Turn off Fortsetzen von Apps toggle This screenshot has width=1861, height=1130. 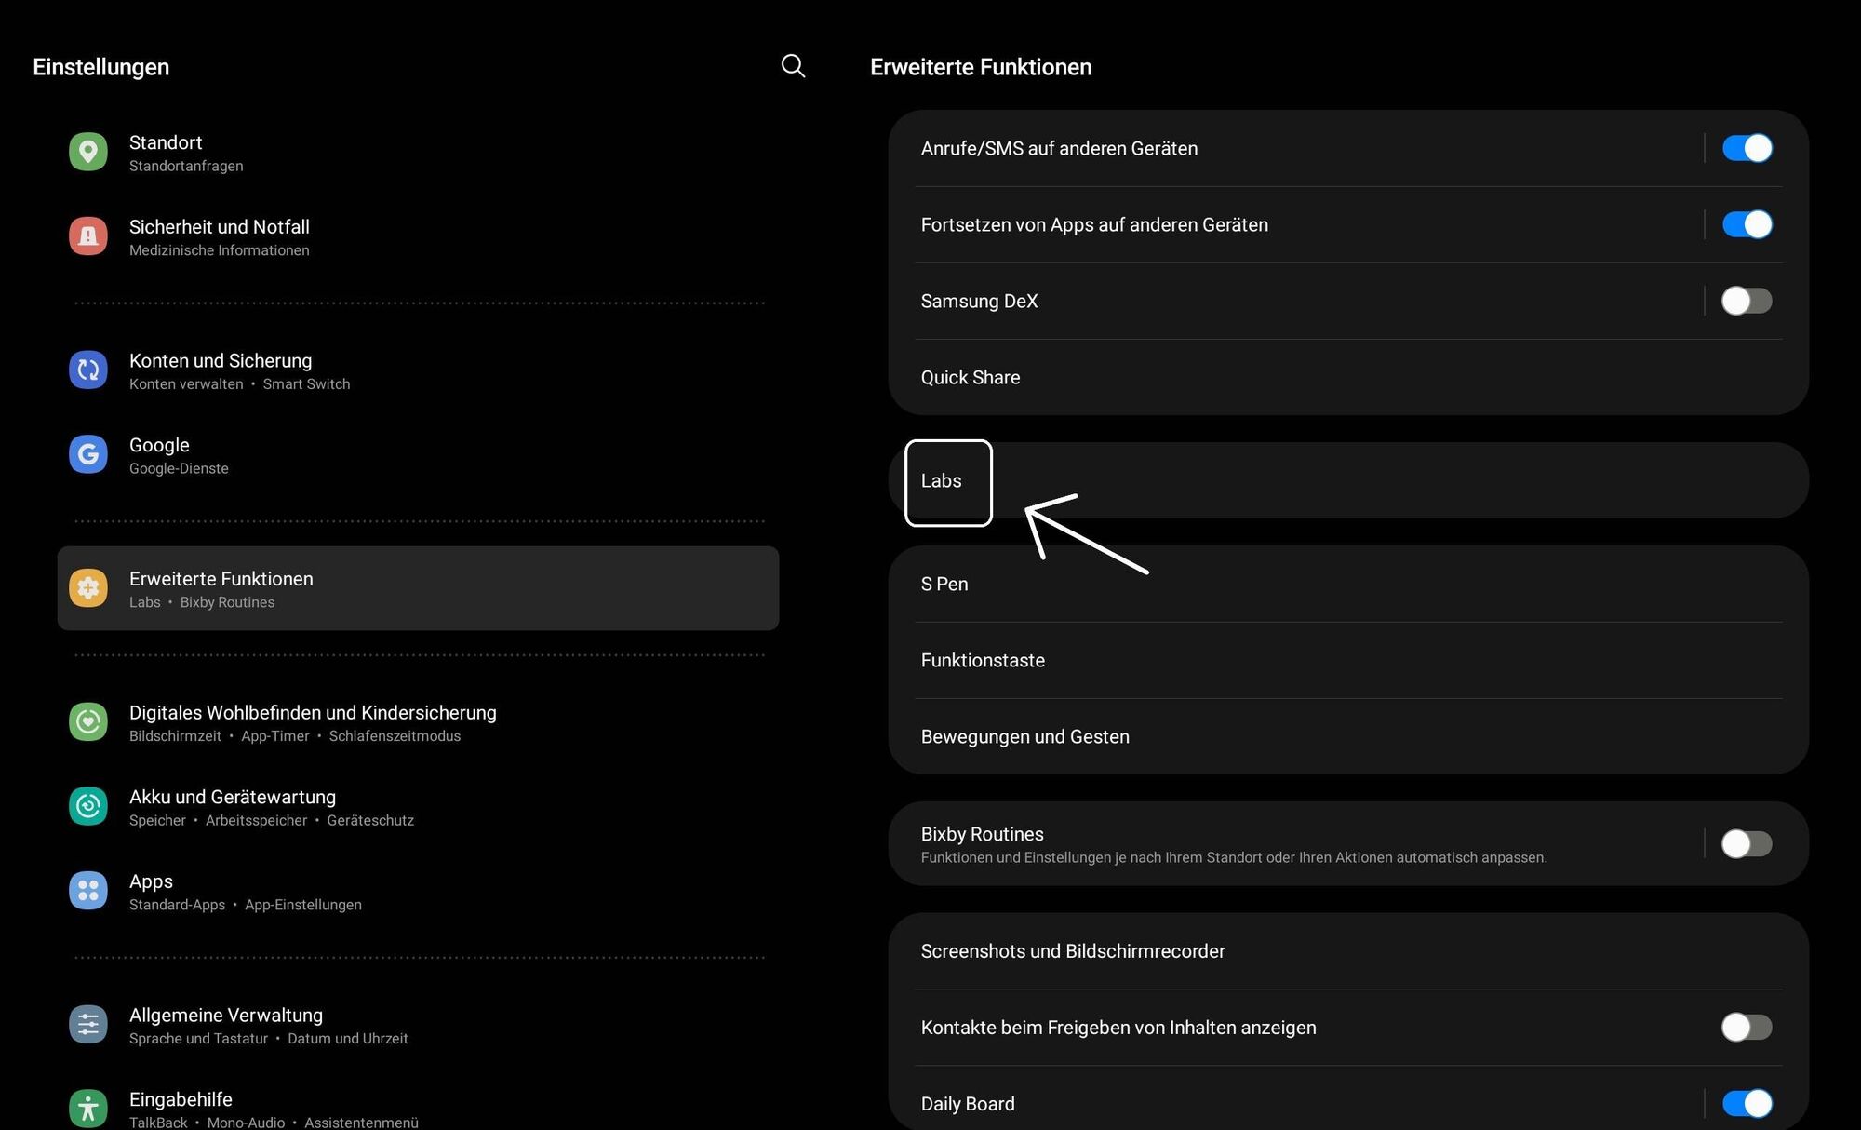[1747, 224]
